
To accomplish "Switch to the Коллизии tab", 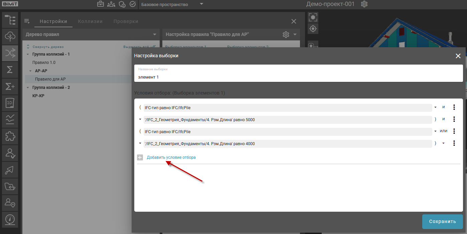I will point(90,21).
